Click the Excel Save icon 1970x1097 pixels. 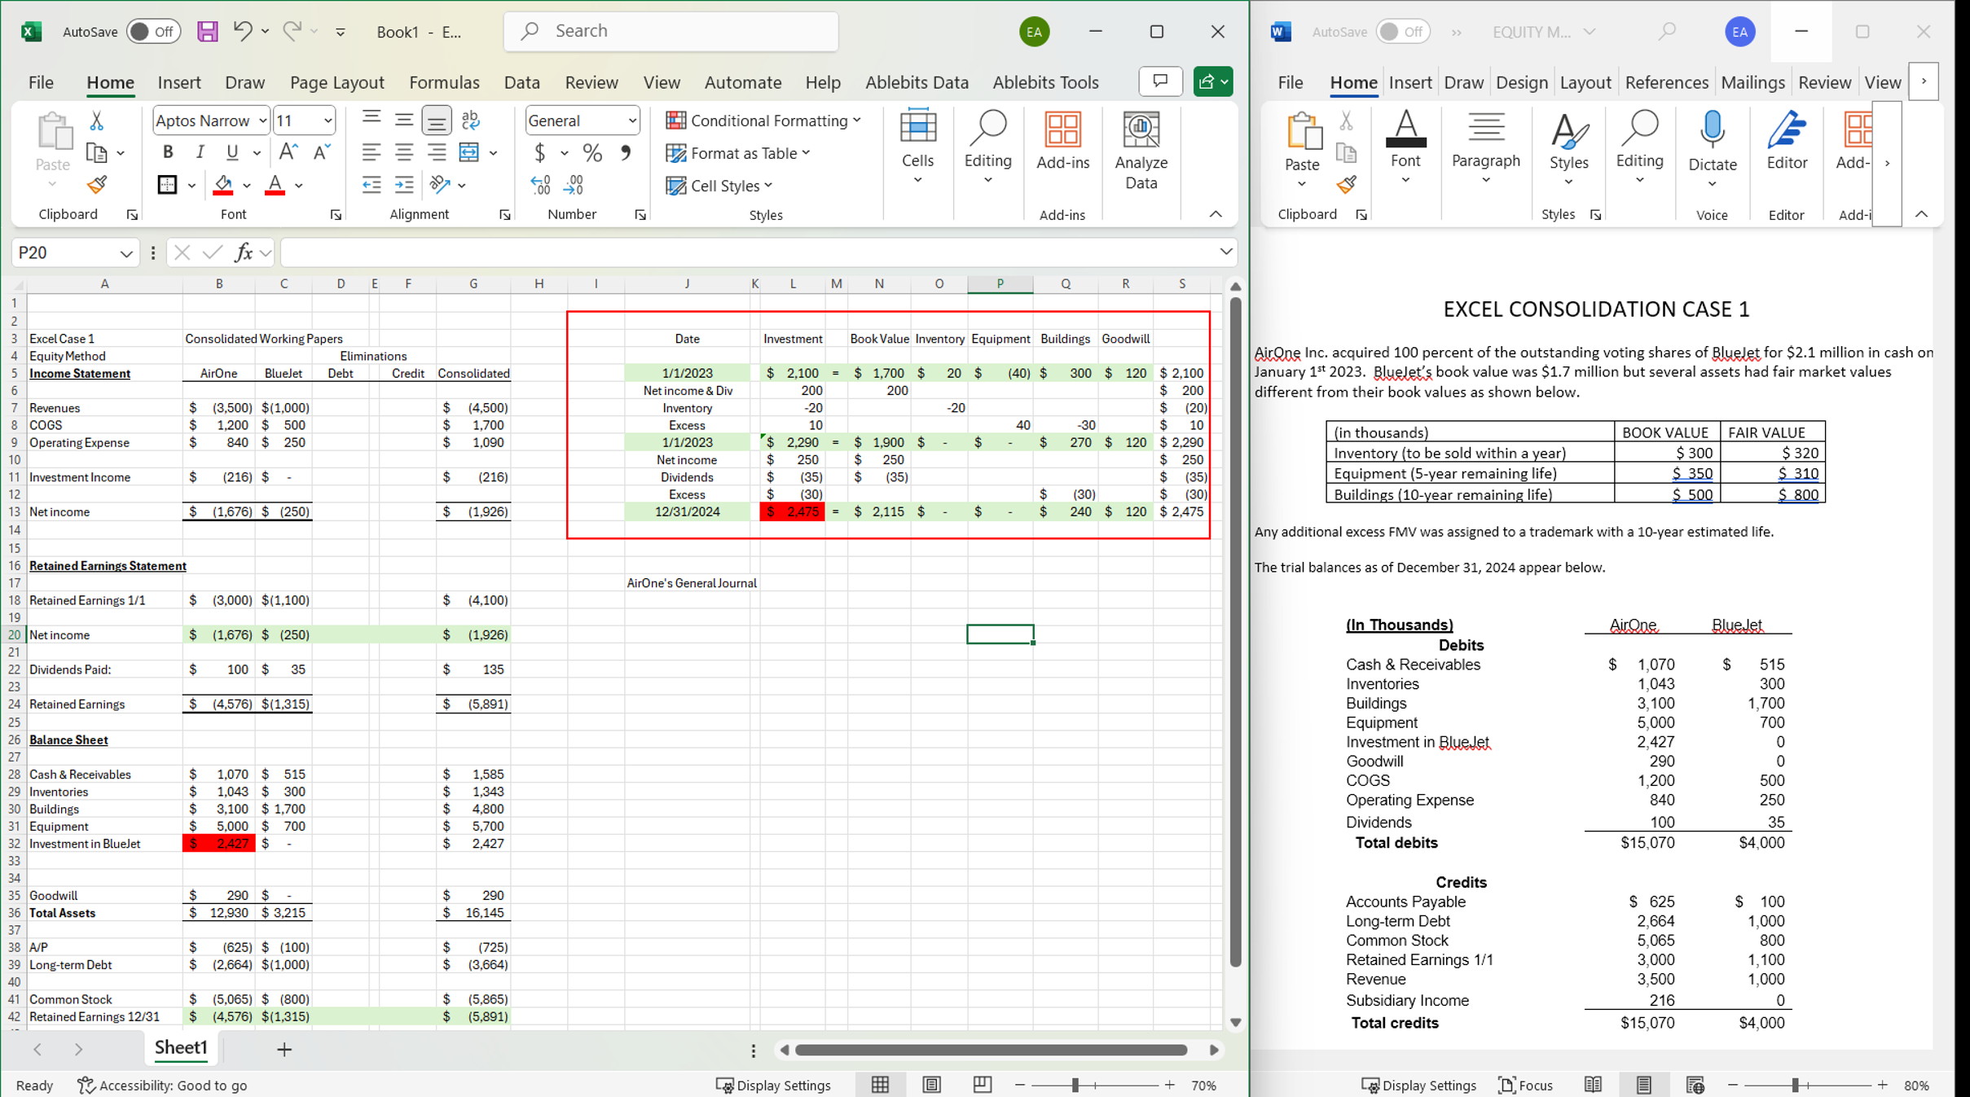pos(207,32)
